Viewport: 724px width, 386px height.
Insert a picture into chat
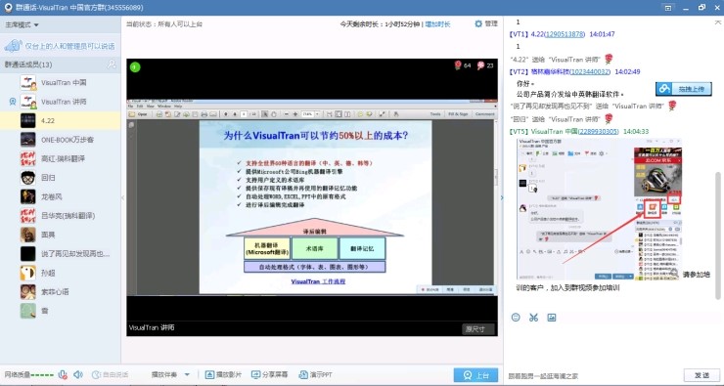551,318
